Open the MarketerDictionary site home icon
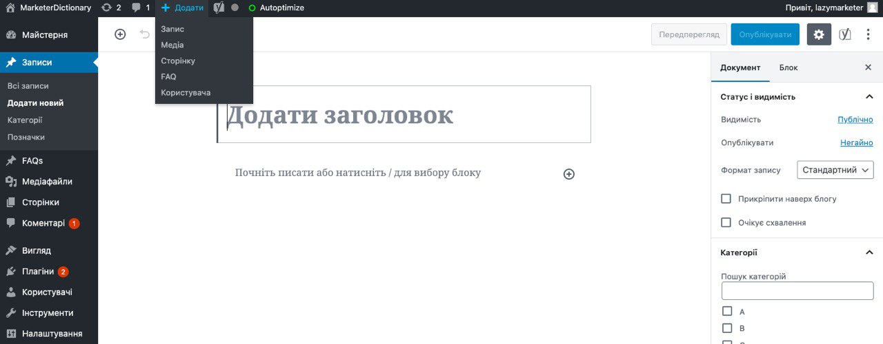This screenshot has height=344, width=883. coord(10,8)
